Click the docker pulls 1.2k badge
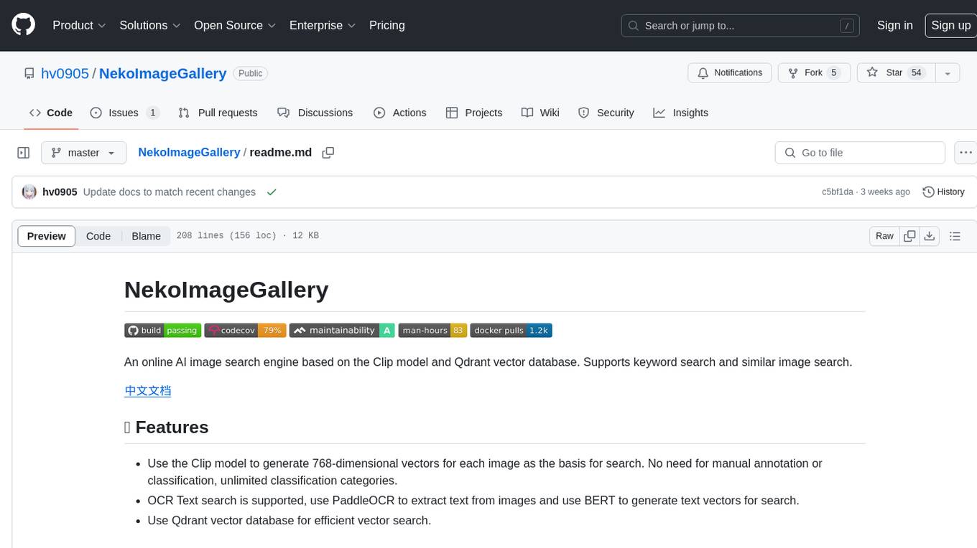The width and height of the screenshot is (977, 548). point(511,331)
